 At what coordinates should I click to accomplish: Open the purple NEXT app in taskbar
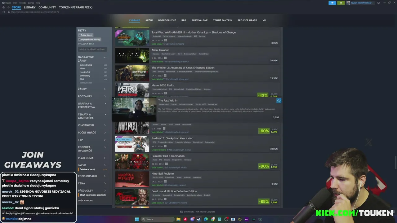click(x=247, y=219)
